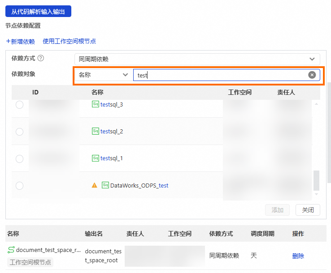Select the radio button for testsql_1

19,158
